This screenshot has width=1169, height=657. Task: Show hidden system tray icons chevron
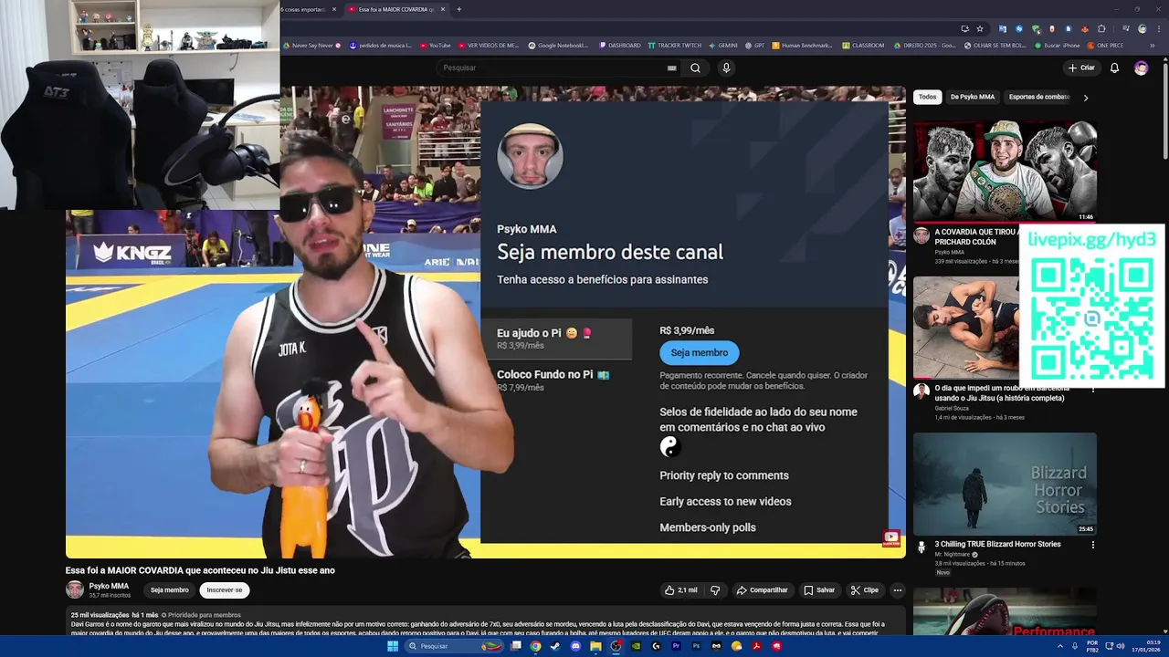click(x=1060, y=646)
